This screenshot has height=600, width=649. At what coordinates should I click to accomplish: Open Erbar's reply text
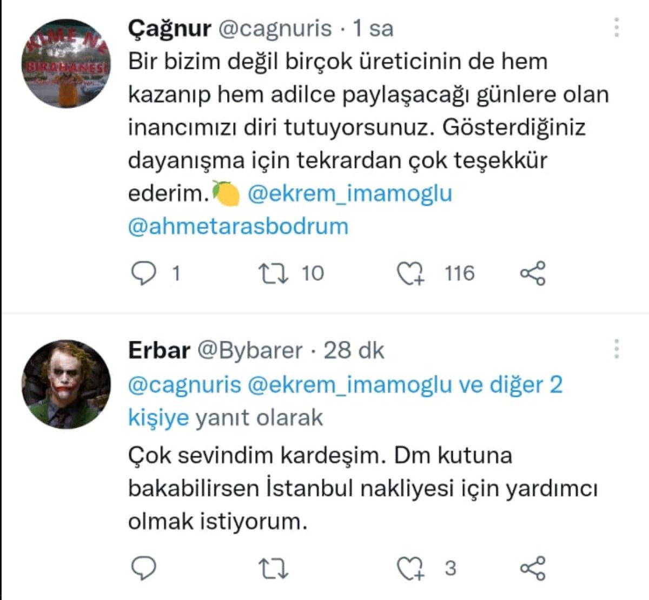pos(362,488)
